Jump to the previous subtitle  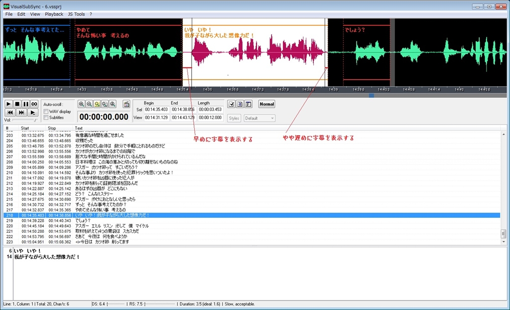(9, 113)
